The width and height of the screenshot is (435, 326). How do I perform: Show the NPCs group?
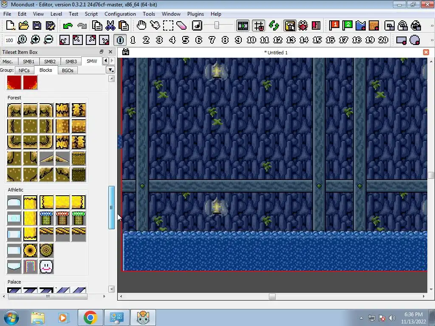(24, 70)
